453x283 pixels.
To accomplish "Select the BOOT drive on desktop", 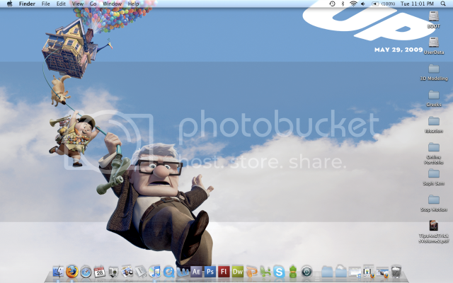I will pyautogui.click(x=434, y=16).
